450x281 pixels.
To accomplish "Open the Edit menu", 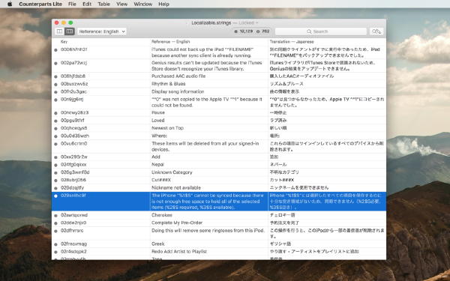I will (x=87, y=4).
